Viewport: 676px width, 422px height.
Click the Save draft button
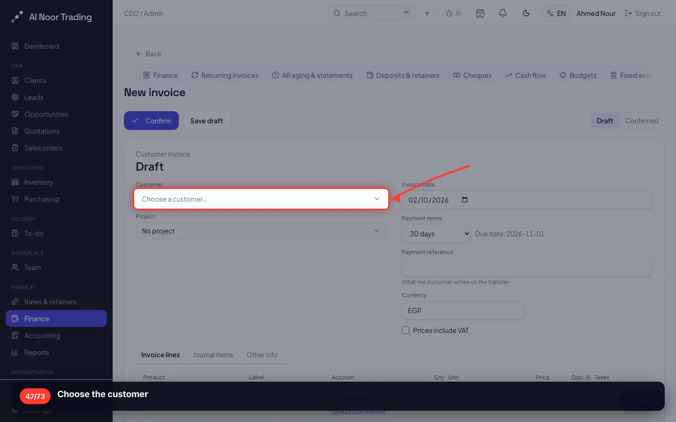[x=207, y=121]
